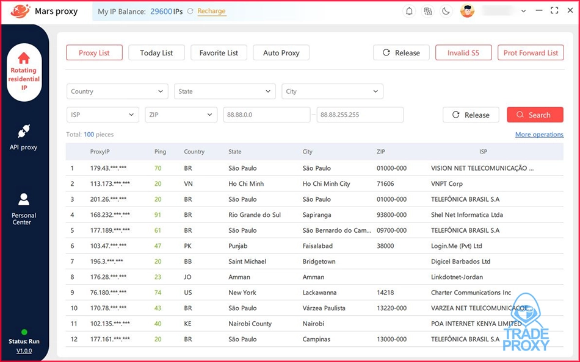Select proxy row 177.189.***.***

point(314,230)
